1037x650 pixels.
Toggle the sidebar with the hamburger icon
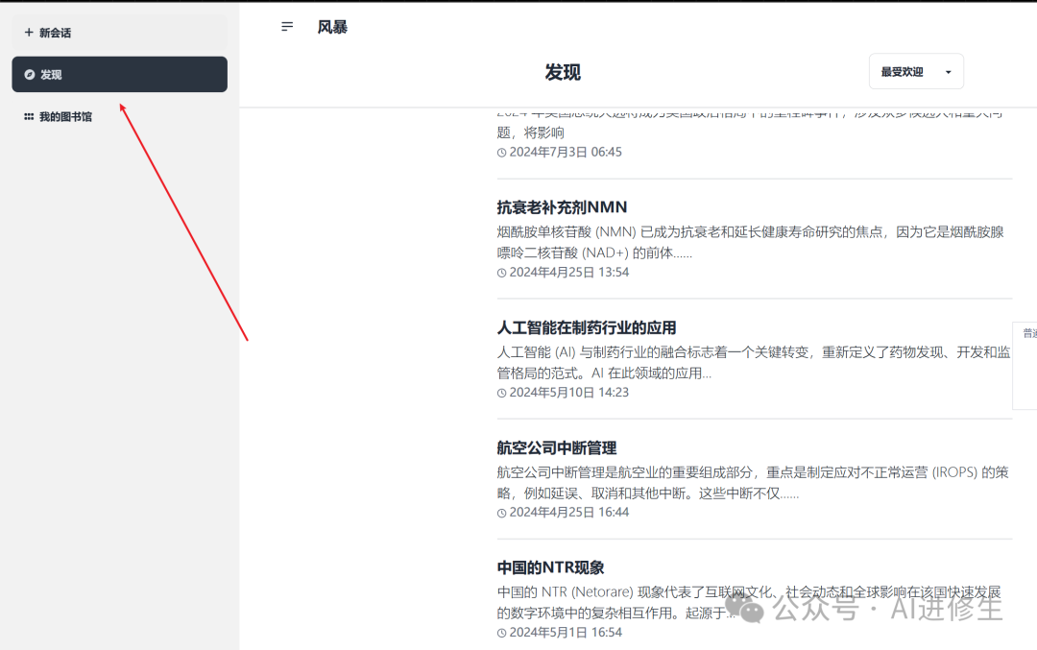click(287, 27)
